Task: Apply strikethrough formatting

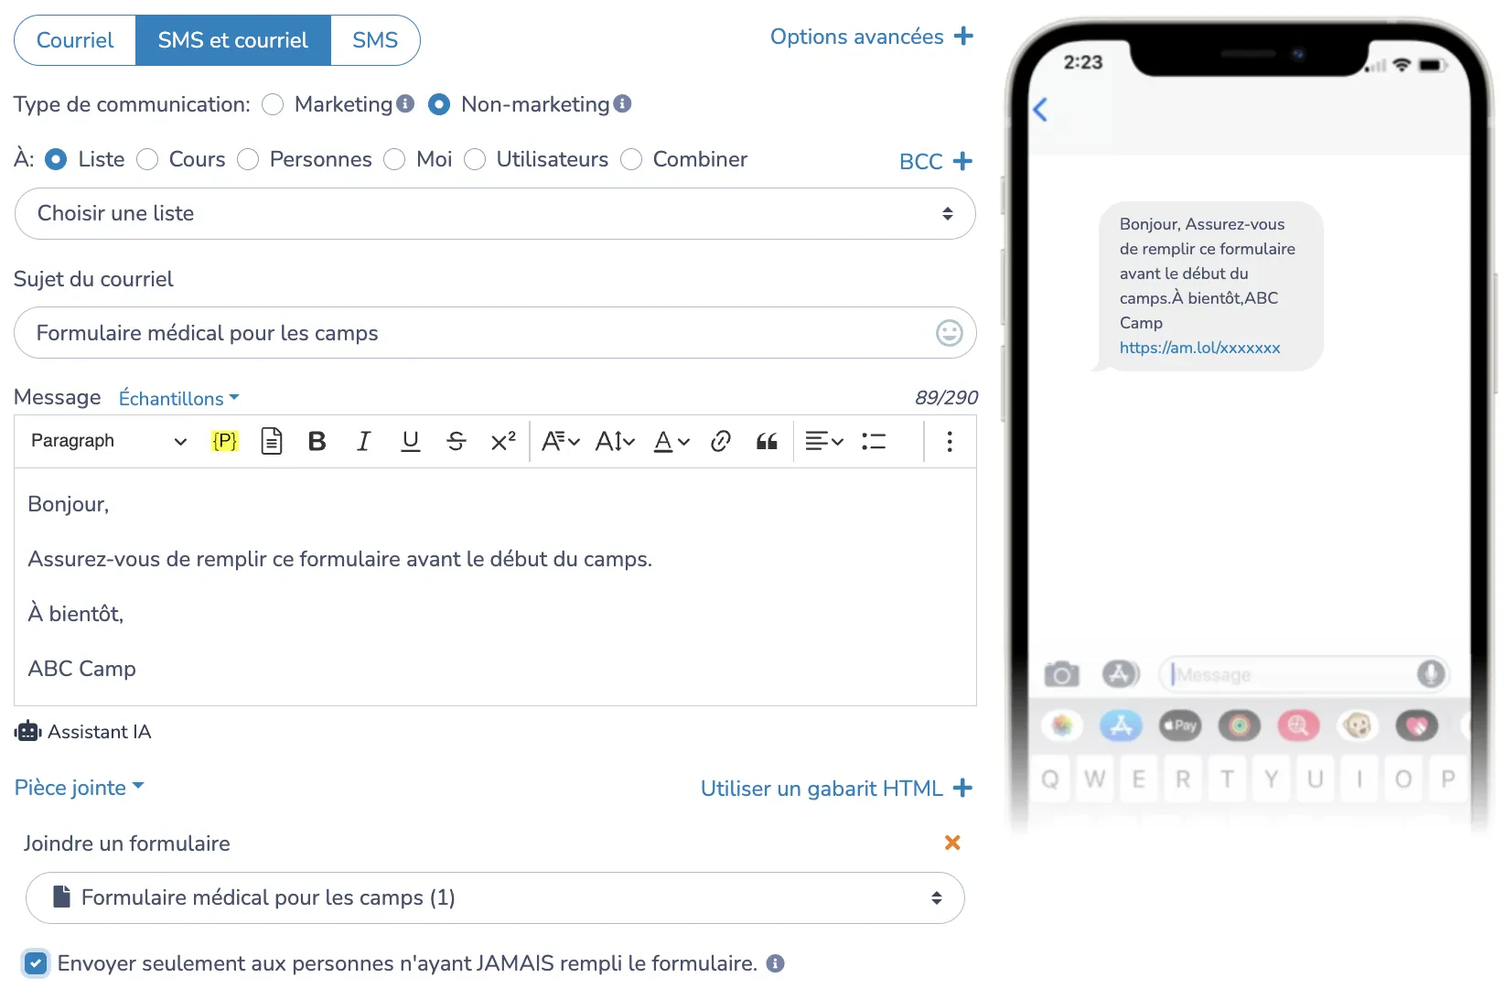Action: click(x=457, y=442)
